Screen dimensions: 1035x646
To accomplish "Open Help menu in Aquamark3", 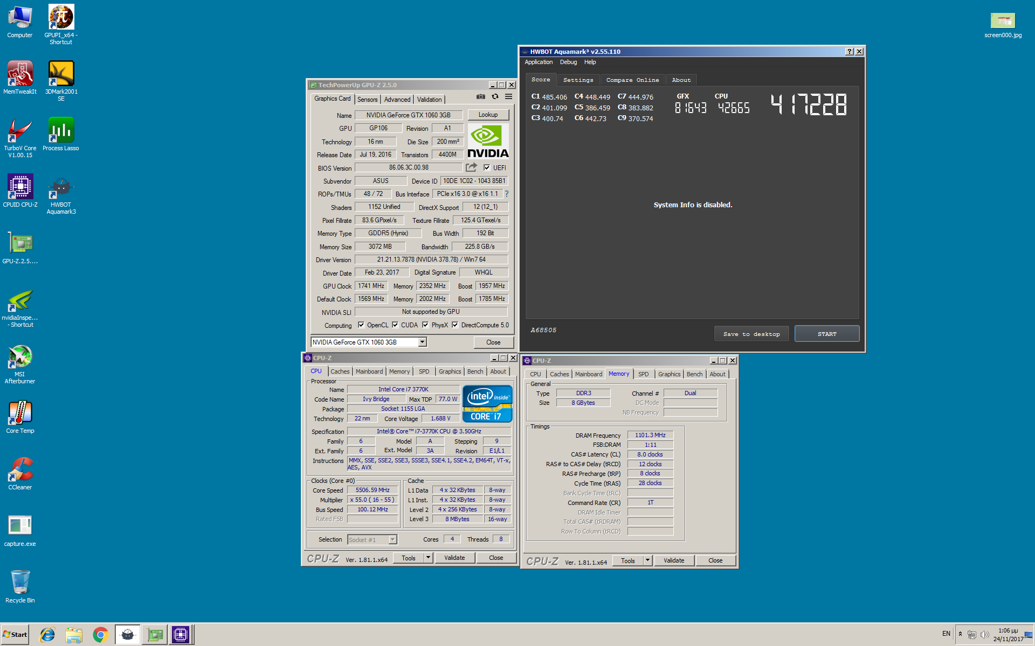I will (x=590, y=62).
